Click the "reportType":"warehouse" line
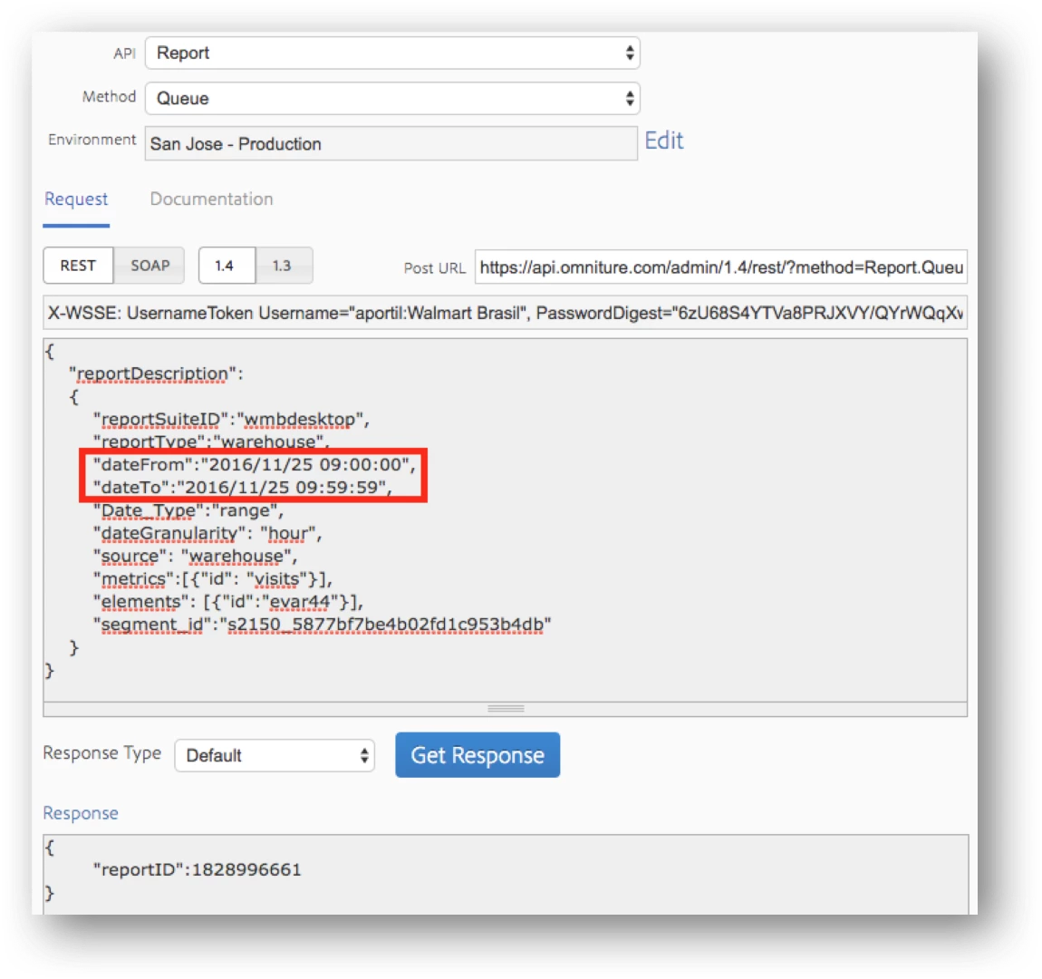 (x=211, y=441)
